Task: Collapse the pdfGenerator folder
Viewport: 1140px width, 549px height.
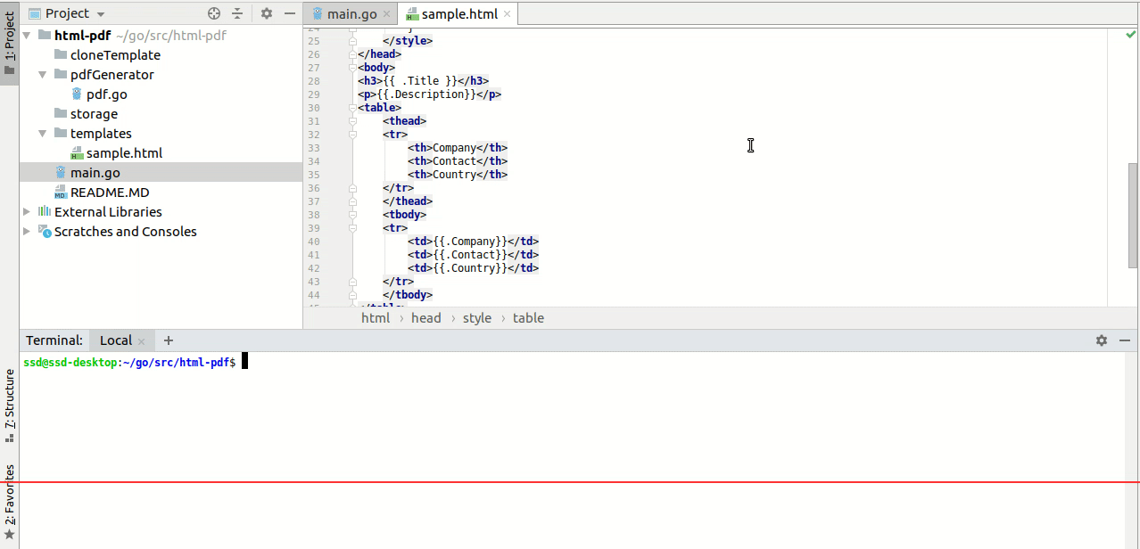Action: (x=43, y=75)
